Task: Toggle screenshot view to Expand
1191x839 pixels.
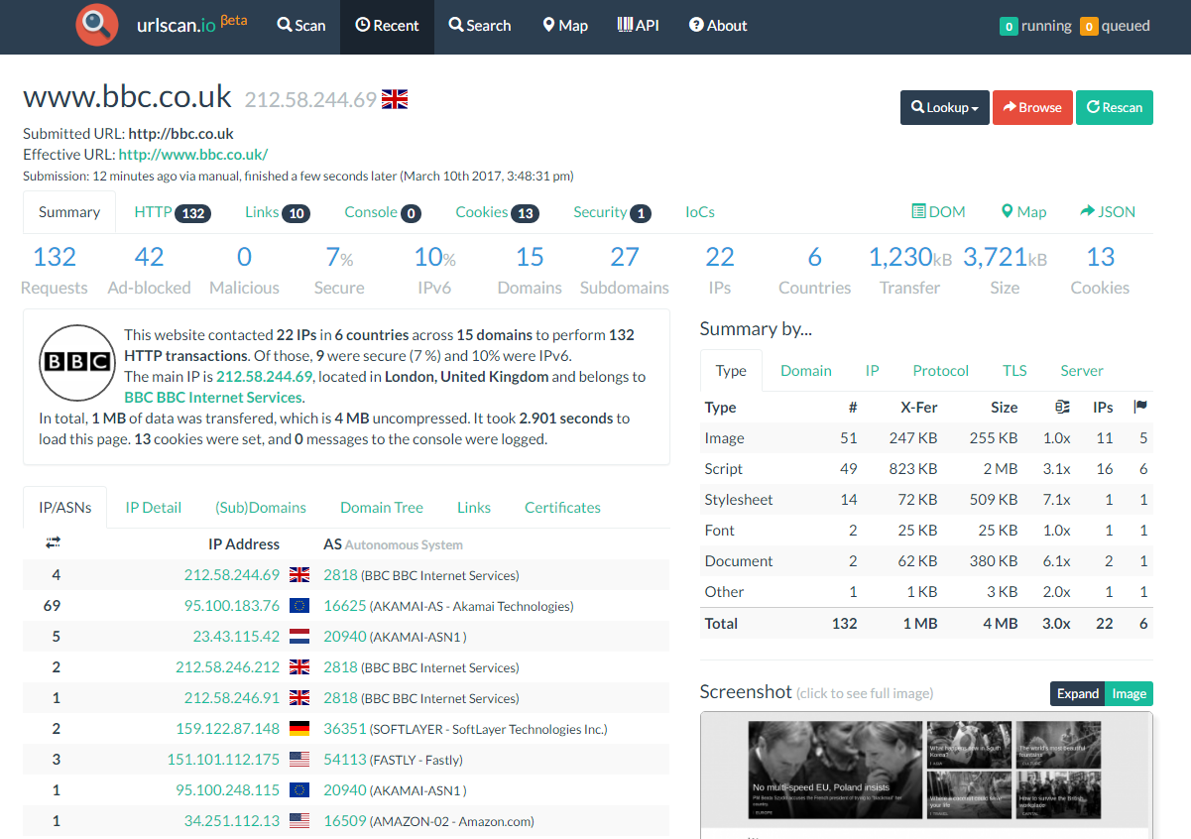Action: click(1077, 693)
